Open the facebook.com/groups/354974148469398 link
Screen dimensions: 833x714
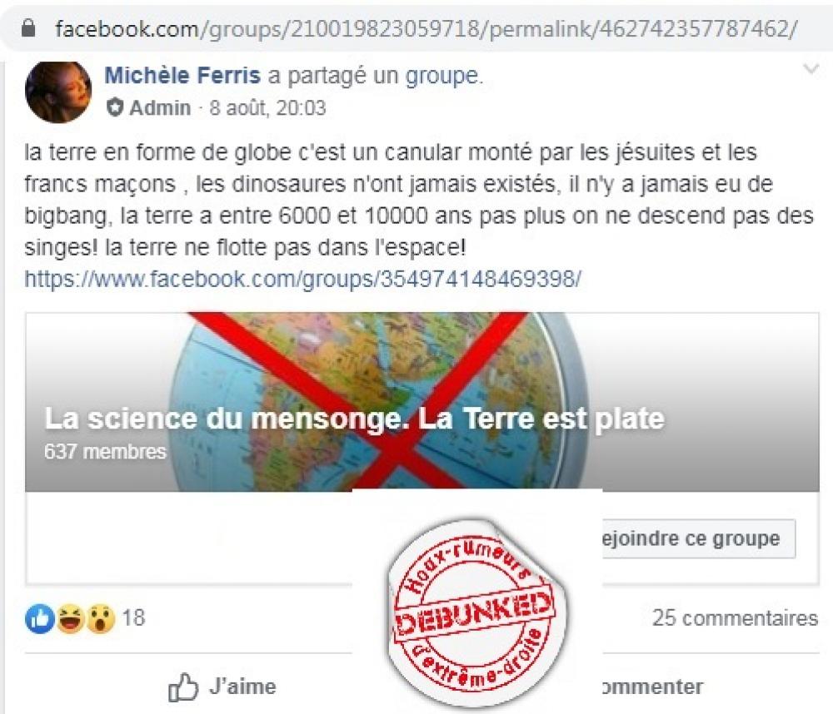point(303,279)
